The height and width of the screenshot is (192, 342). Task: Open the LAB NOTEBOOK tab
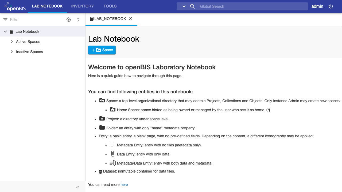pos(47,6)
